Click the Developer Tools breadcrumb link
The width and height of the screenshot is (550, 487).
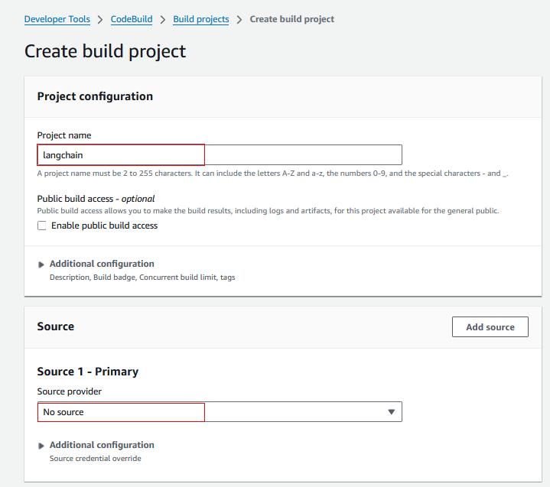[57, 19]
